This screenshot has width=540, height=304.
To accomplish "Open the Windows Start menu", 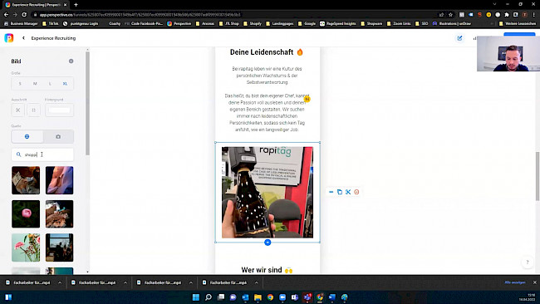I will [196, 297].
